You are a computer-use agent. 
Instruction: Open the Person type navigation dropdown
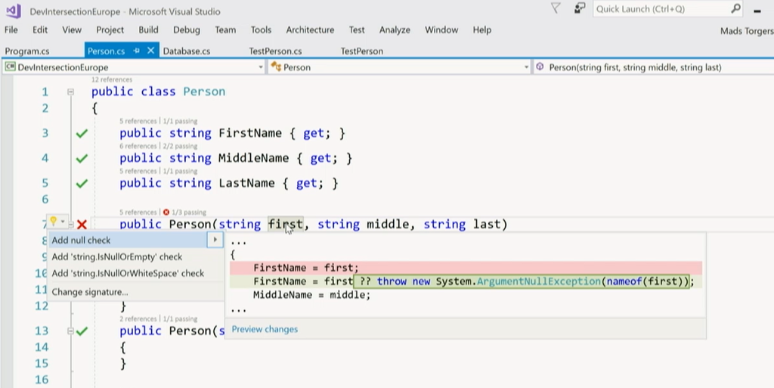click(527, 67)
